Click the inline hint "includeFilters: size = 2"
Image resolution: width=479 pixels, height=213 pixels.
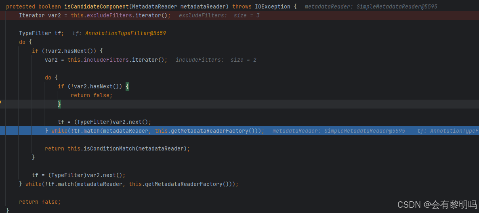click(216, 60)
